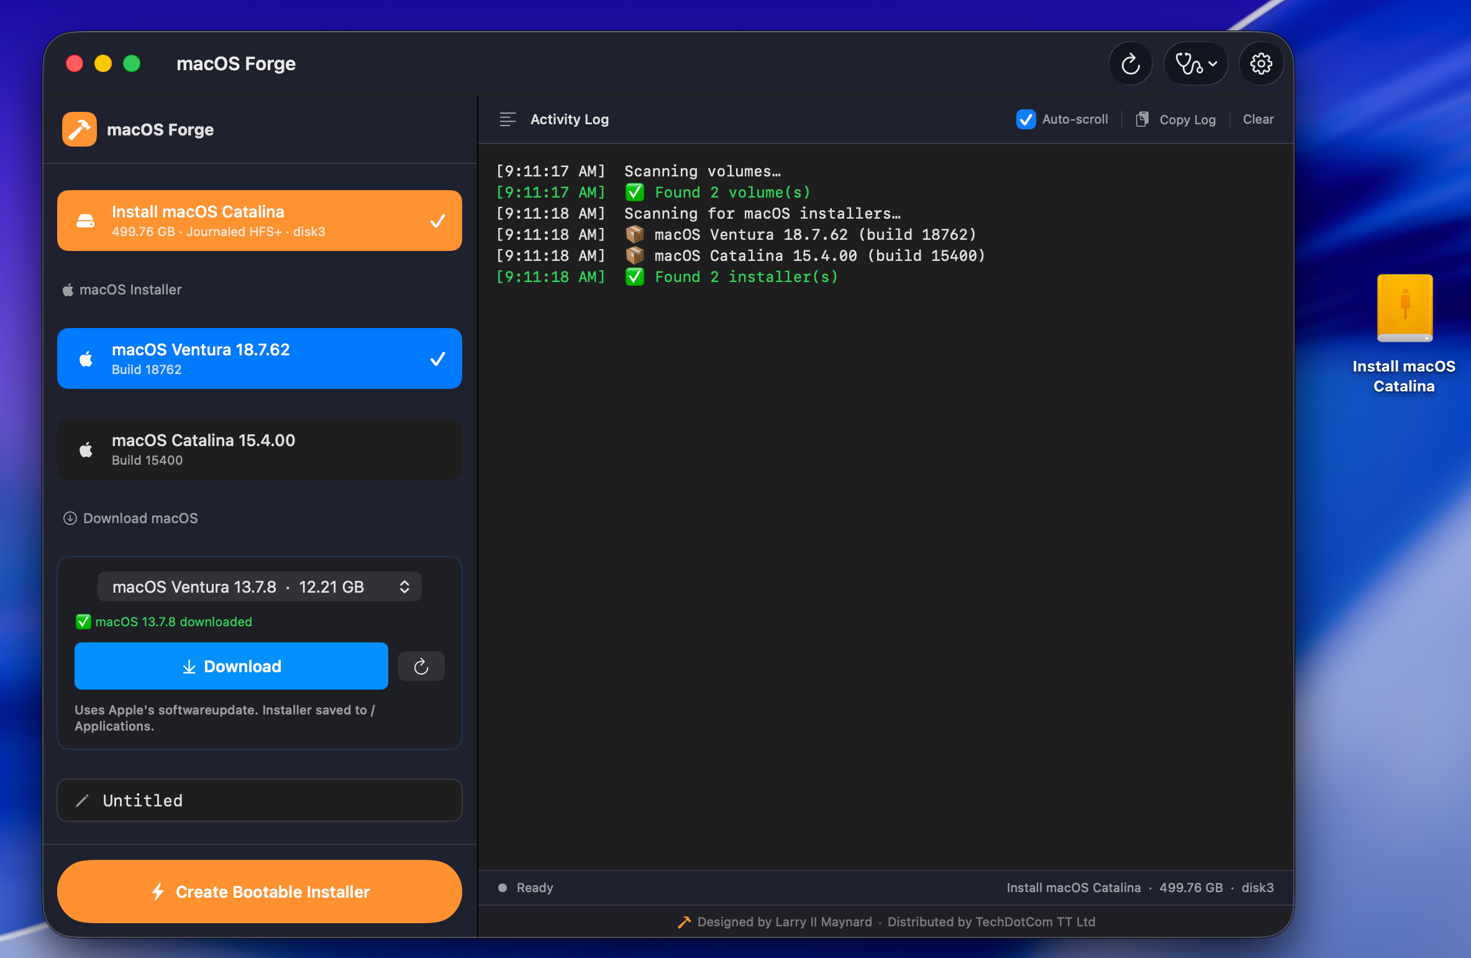Click 'Found 2 installer(s)' log line
The height and width of the screenshot is (958, 1471).
(x=667, y=276)
